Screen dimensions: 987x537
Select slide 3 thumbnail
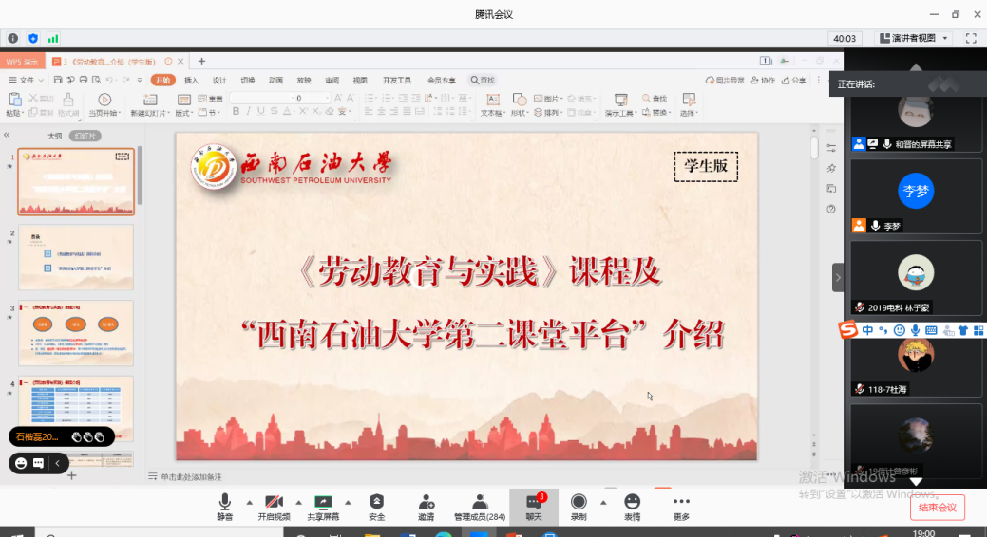[76, 333]
